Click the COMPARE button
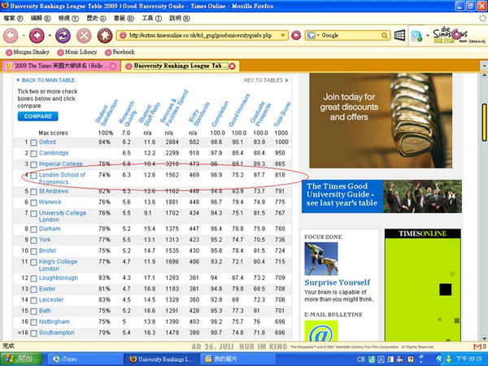The image size is (488, 366). [38, 116]
